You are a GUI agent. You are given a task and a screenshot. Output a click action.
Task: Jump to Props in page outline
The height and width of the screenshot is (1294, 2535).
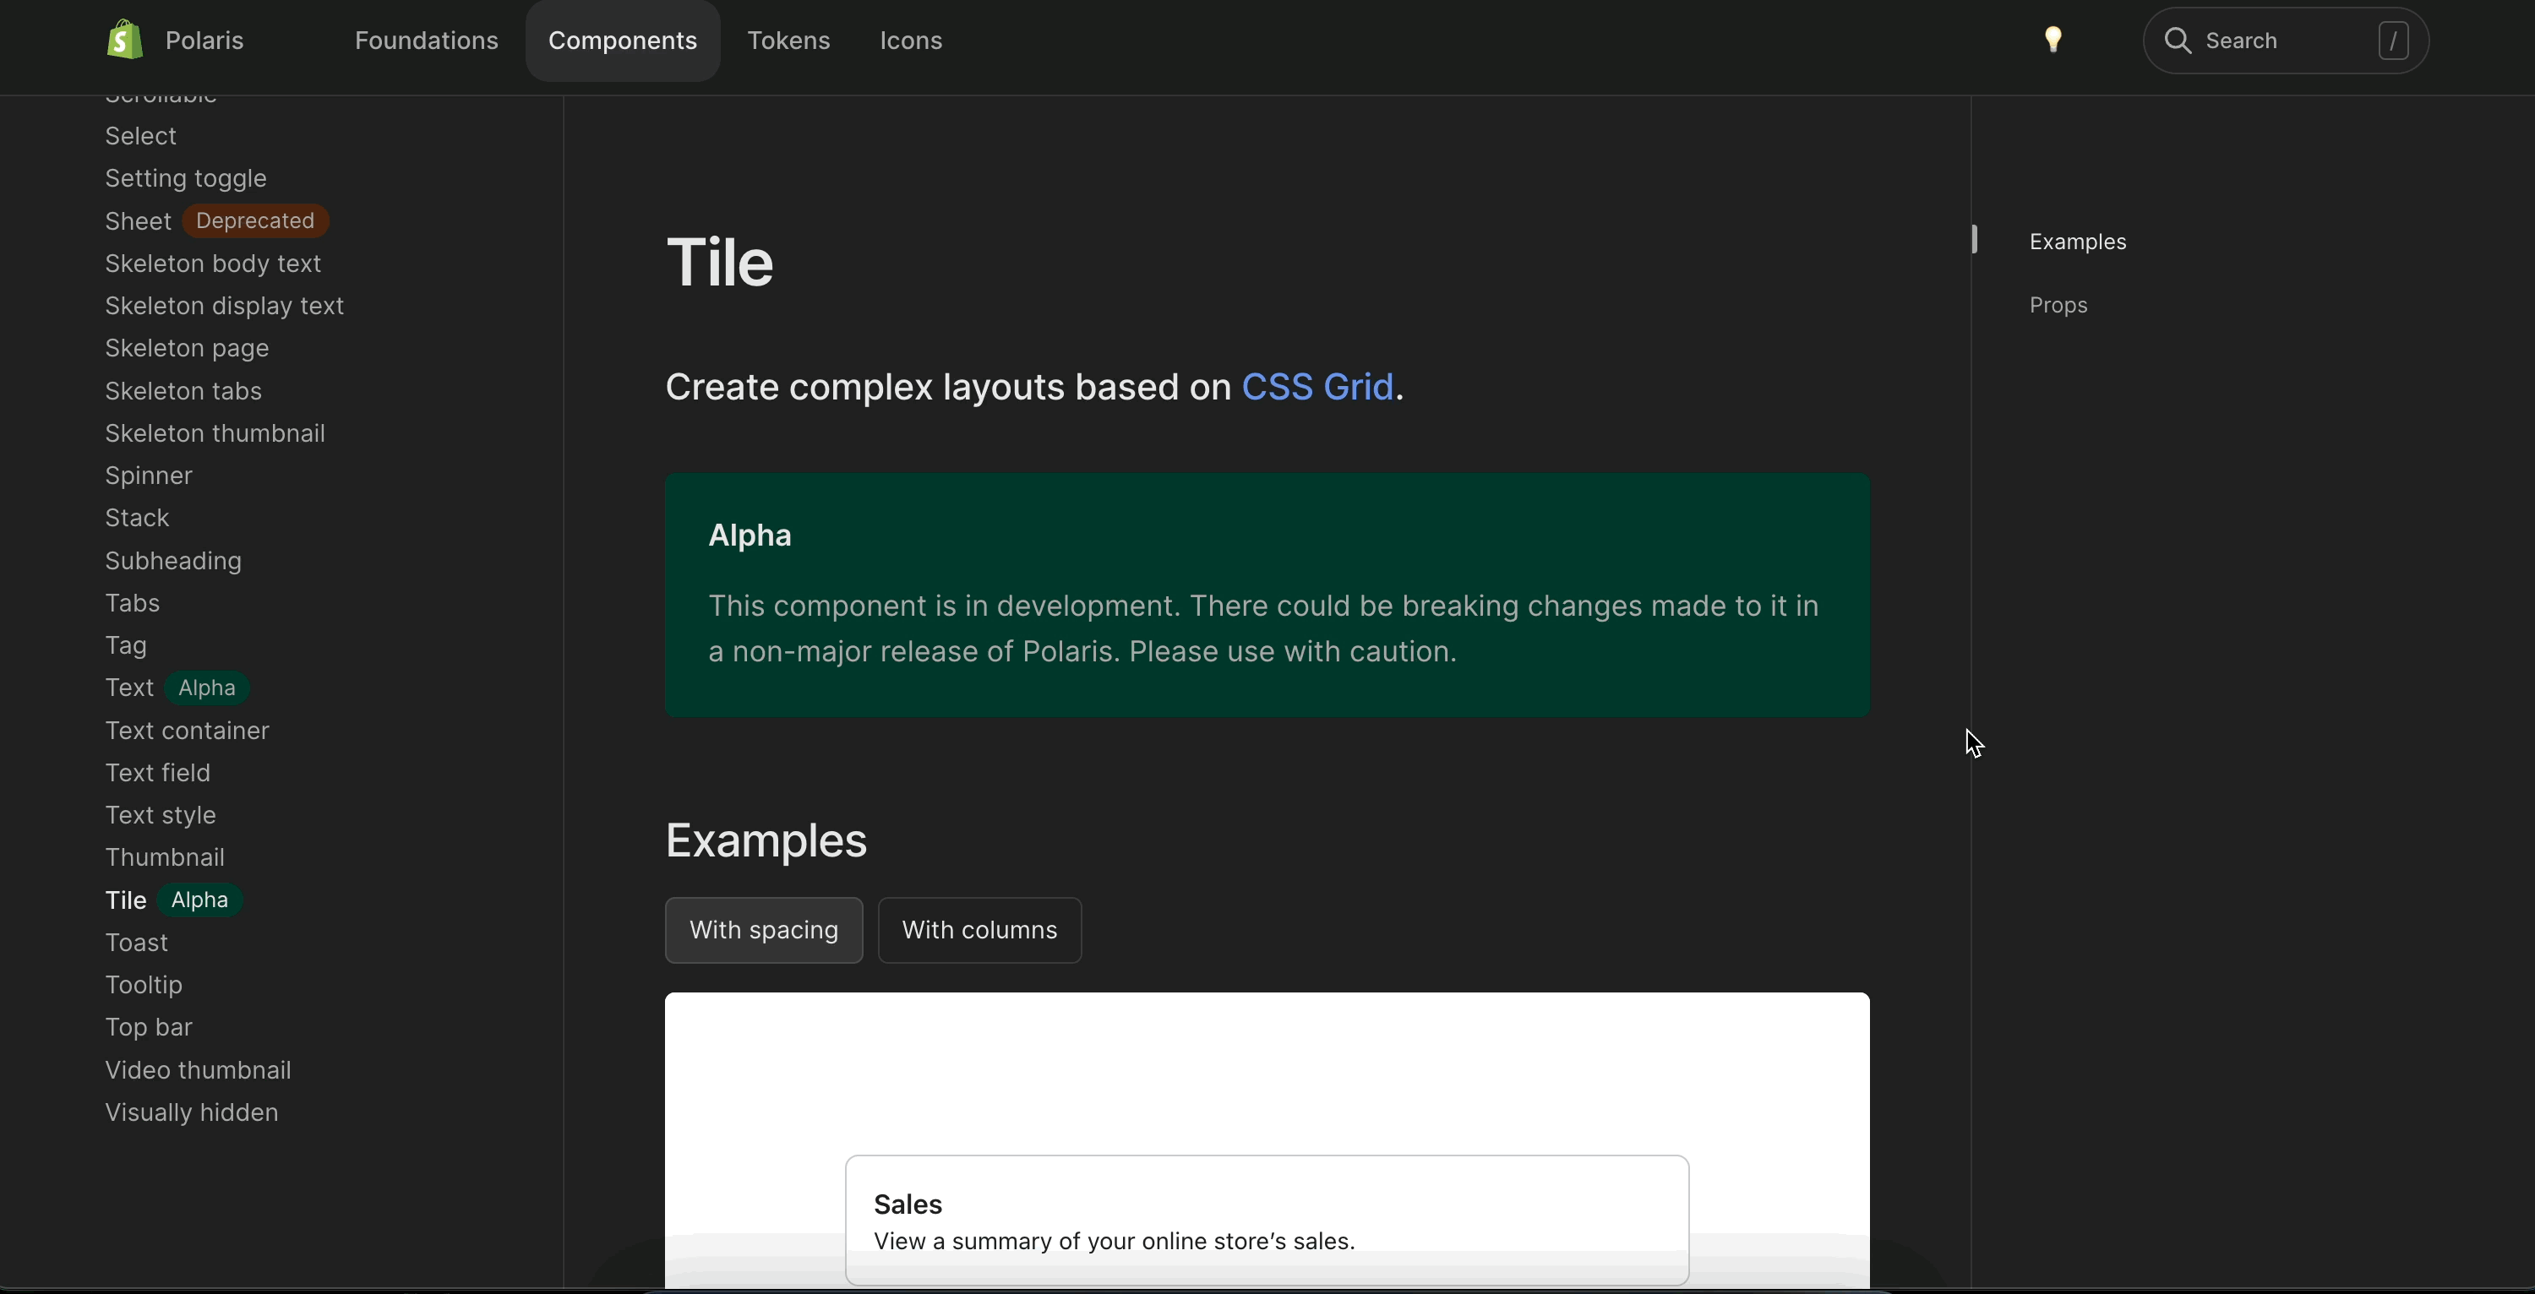coord(2058,305)
